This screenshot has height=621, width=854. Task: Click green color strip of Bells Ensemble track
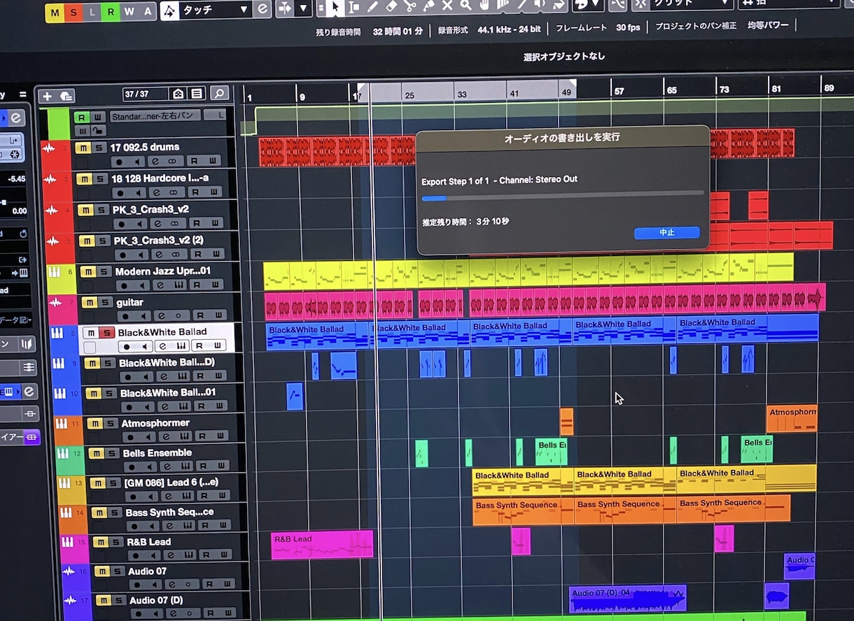[x=69, y=460]
